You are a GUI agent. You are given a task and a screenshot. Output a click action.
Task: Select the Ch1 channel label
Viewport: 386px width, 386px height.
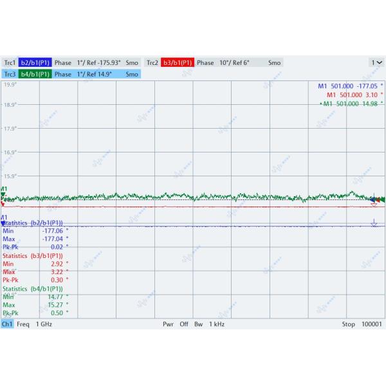click(x=7, y=324)
